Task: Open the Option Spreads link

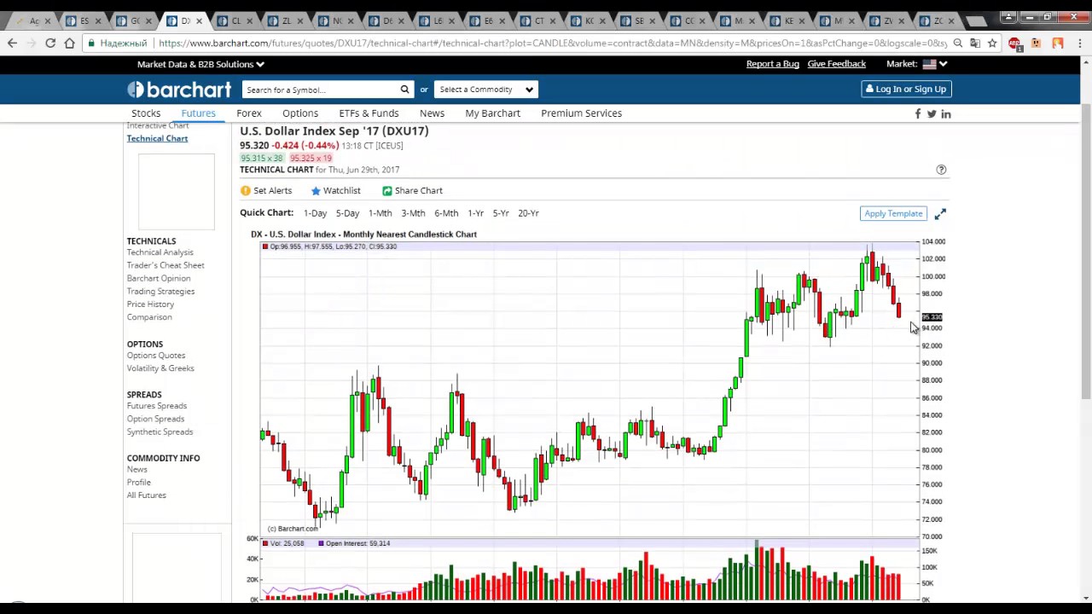Action: click(x=155, y=419)
